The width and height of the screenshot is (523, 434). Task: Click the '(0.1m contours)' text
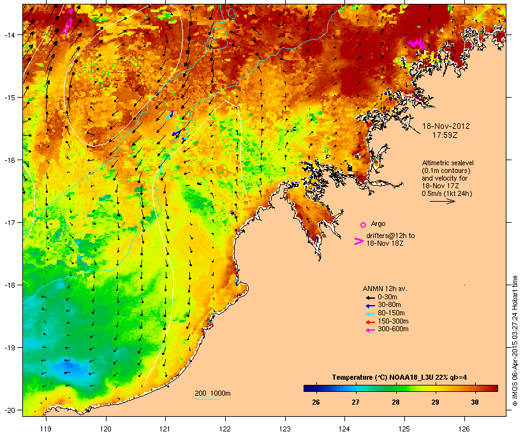[446, 170]
